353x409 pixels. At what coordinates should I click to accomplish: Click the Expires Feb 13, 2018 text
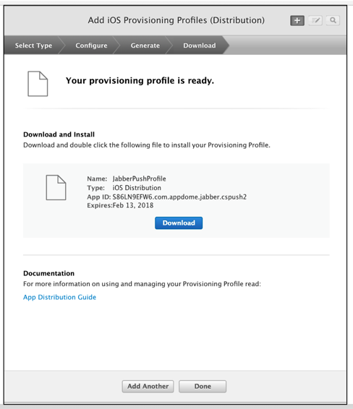(x=120, y=205)
